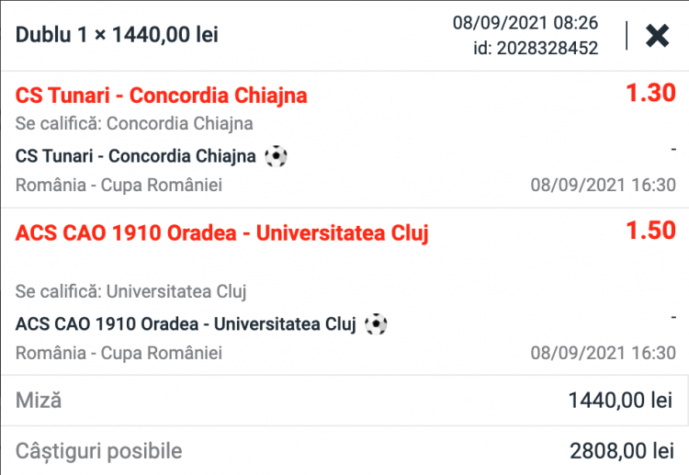
Task: Click the Miză stake amount 1440,00 lei
Action: pos(620,401)
